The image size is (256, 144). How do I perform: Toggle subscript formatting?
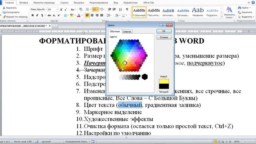[x=54, y=15]
